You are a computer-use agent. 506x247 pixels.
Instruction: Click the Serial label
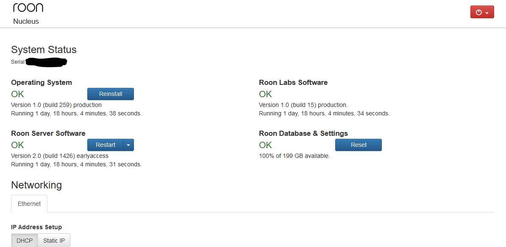(18, 62)
